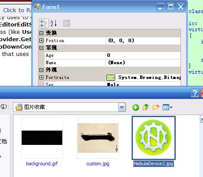Screen dimensions: 203x177
Task: Collapse the 常规 category
Action: tap(41, 48)
